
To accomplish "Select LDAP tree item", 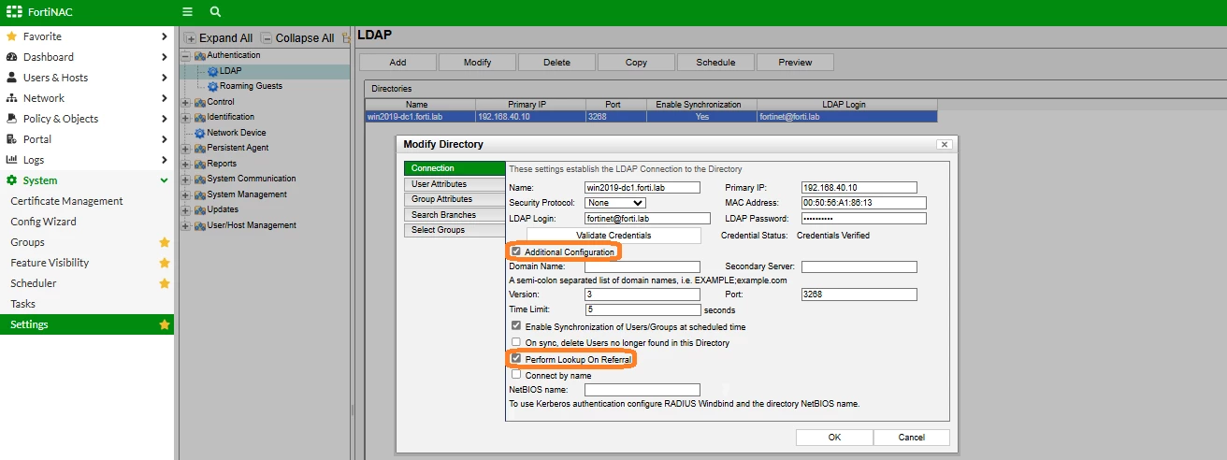I will coord(230,71).
